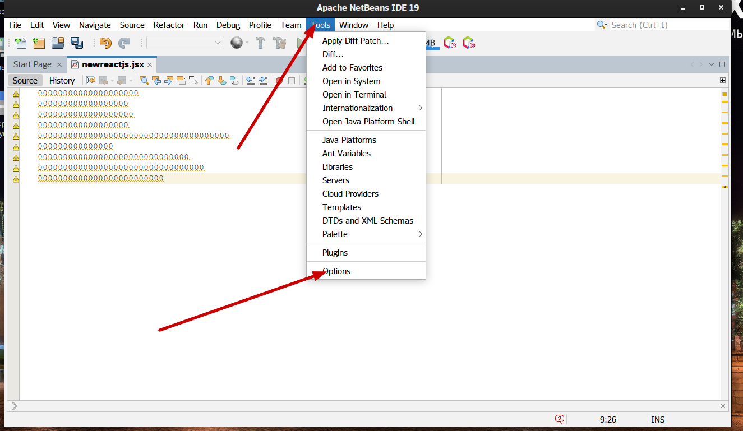Screen dimensions: 743x431
Task: Select Cloud Providers menu entry
Action: click(366, 194)
